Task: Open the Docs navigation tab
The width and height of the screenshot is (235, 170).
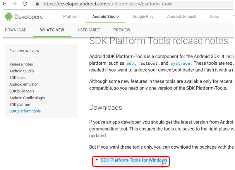Action: pyautogui.click(x=214, y=16)
